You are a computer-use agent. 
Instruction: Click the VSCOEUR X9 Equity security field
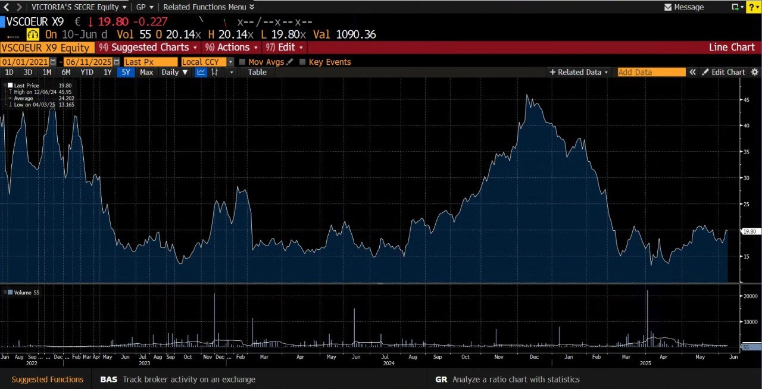pos(47,48)
